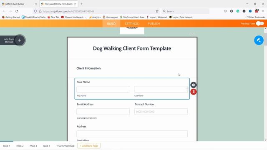
Task: Click the Last Name input field
Action: [161, 90]
